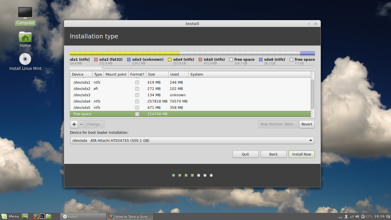Toggle format checkbox for /dev/sda2 efi
Viewport: 391px width, 220px height.
tap(137, 89)
